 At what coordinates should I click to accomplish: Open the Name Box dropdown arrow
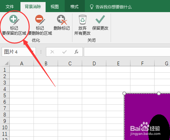(x=33, y=52)
